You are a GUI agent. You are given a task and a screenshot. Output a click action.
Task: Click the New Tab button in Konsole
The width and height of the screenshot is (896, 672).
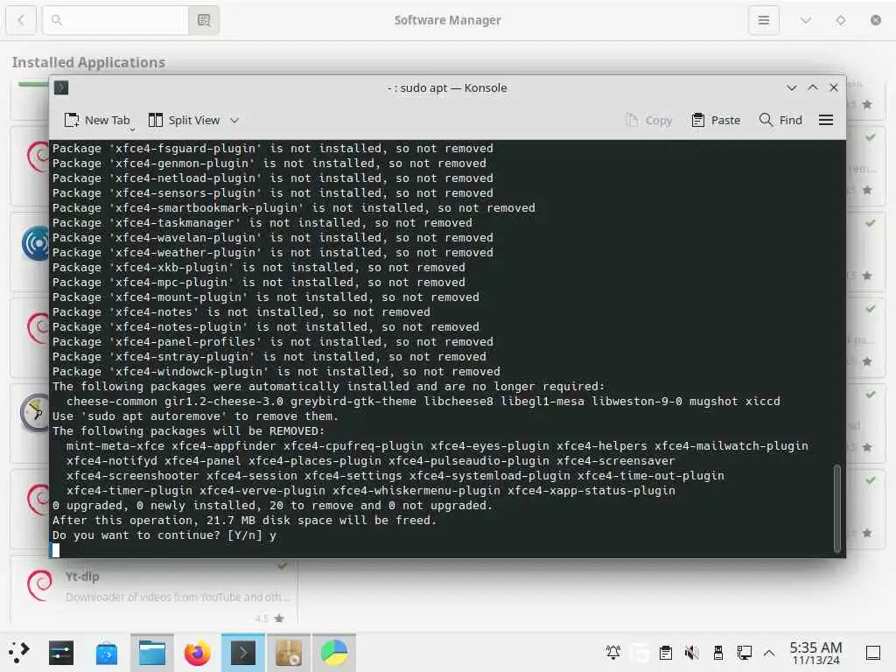point(96,120)
